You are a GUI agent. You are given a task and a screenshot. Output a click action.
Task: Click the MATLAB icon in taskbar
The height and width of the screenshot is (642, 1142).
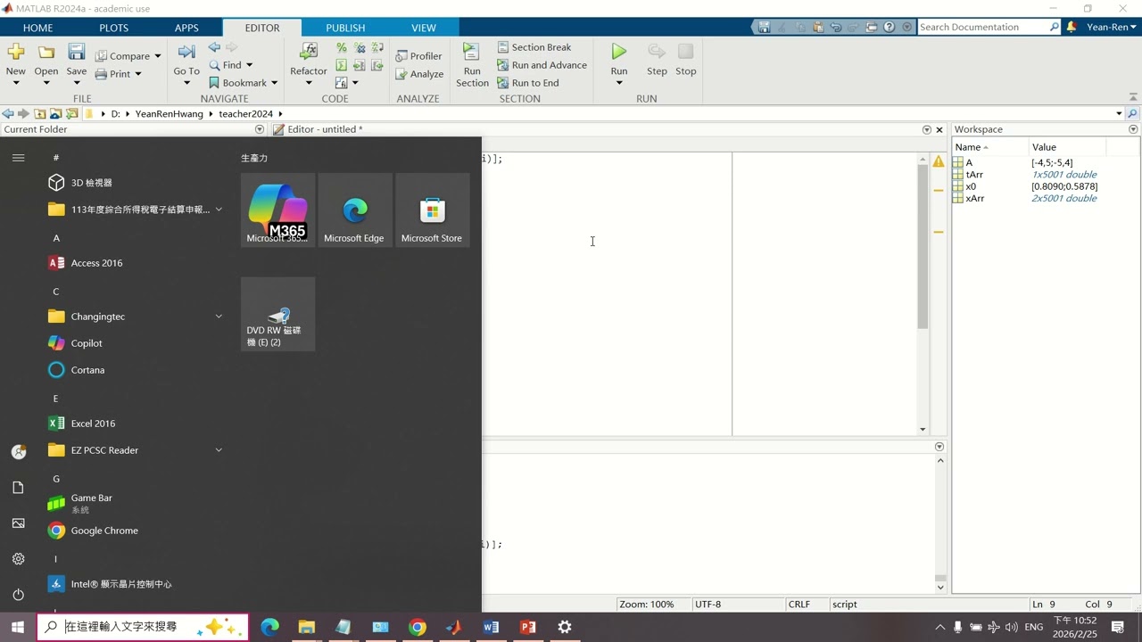[x=454, y=627]
